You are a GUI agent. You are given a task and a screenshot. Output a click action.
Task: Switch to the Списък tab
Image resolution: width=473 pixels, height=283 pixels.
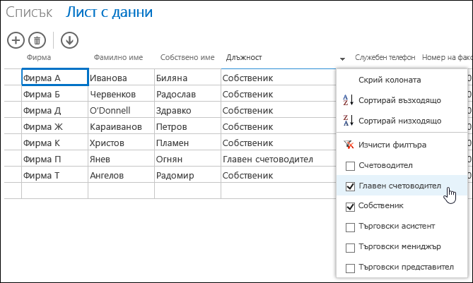pyautogui.click(x=29, y=12)
